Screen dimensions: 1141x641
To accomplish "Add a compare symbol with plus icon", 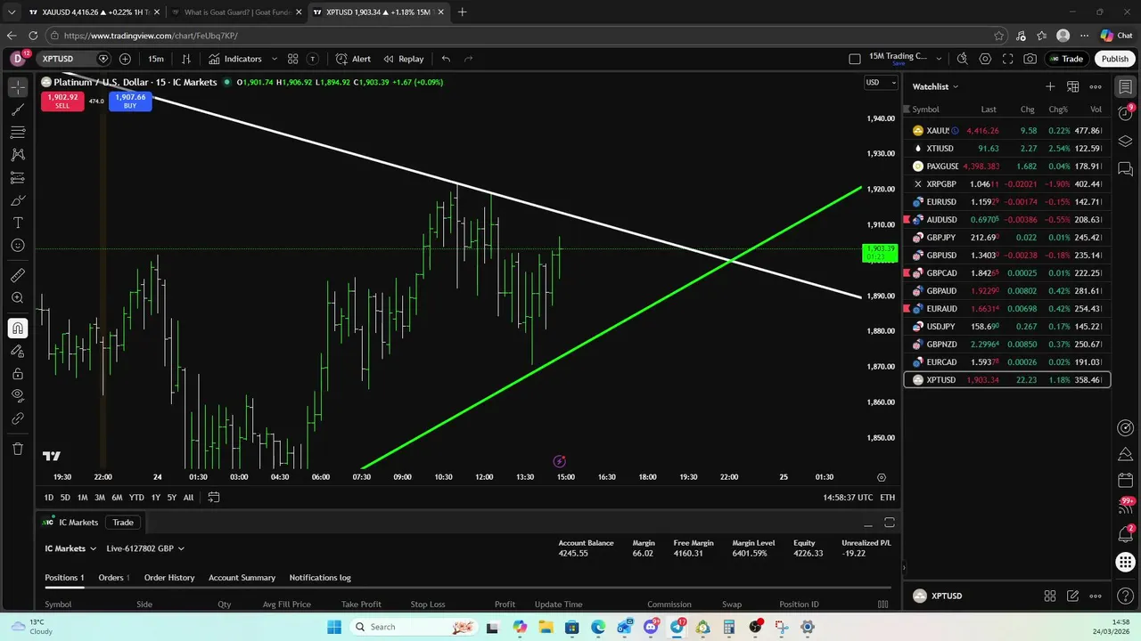I will 125,59.
